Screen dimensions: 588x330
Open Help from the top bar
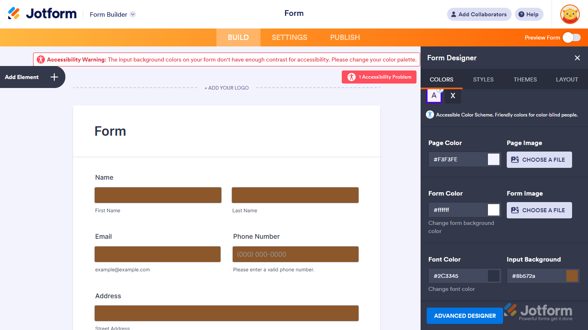(529, 14)
